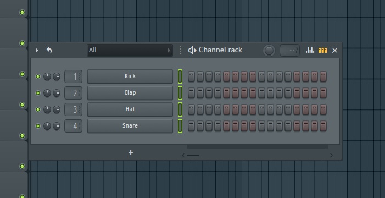Click the Clap channel panning knob

tap(47, 93)
